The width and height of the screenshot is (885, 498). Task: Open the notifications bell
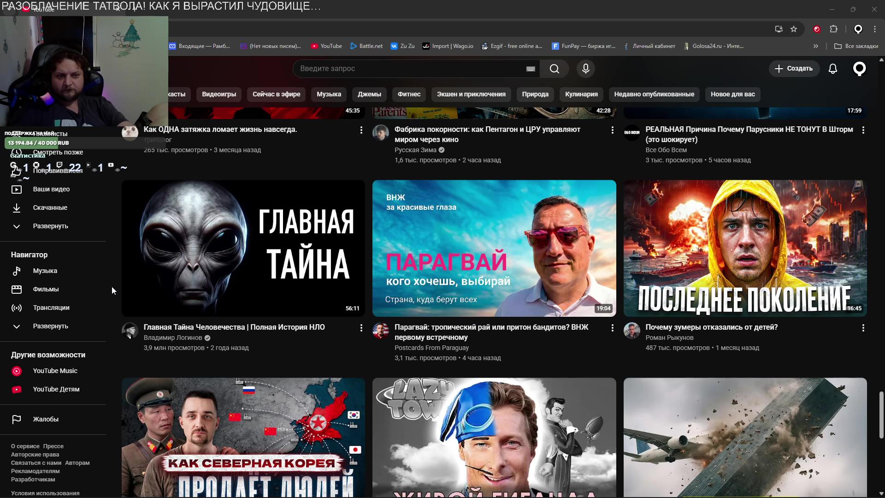coord(832,69)
